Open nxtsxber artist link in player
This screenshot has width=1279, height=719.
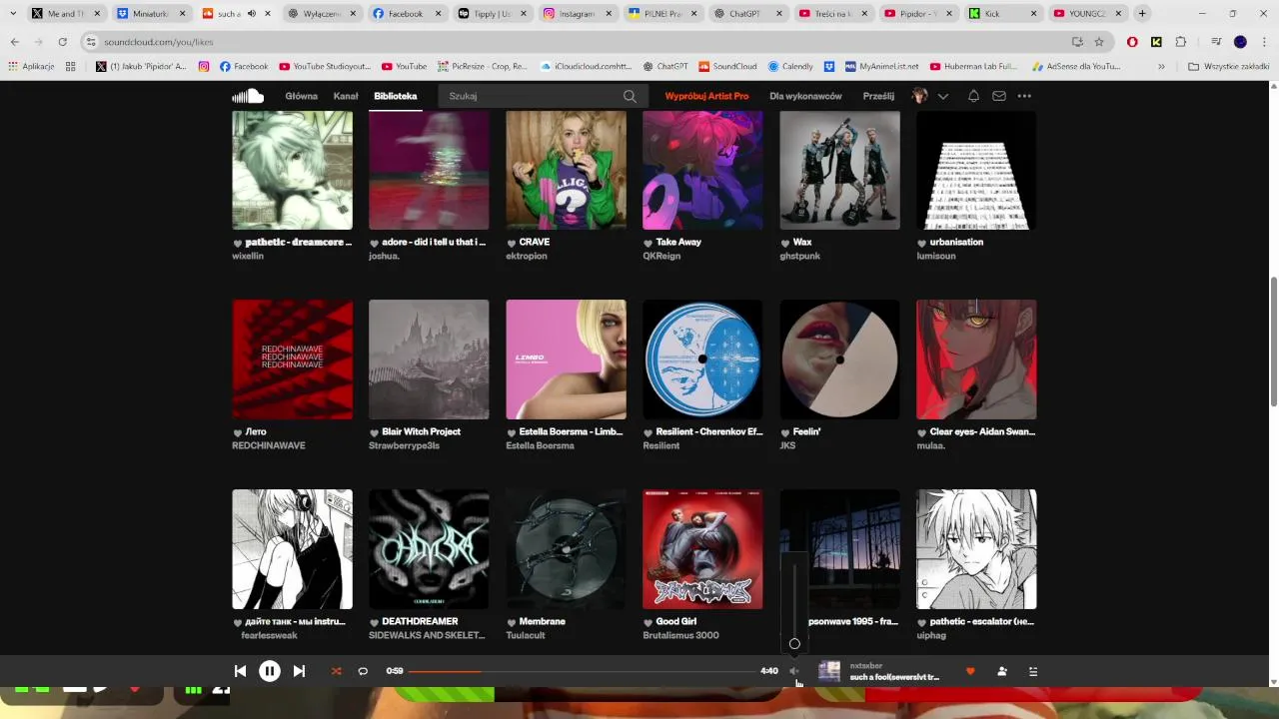[x=865, y=665]
